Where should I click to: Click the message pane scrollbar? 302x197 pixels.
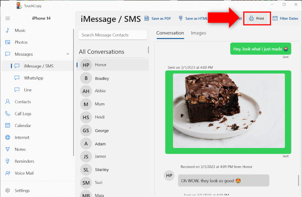click(x=298, y=180)
